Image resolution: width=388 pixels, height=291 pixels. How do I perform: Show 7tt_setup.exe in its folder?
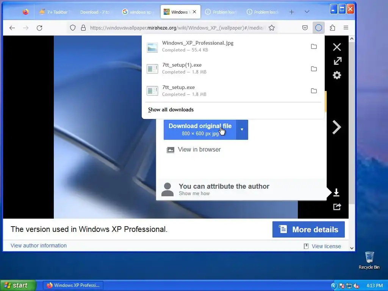point(314,91)
